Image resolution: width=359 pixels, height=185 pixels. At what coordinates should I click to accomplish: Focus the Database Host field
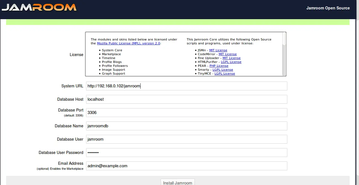[x=187, y=99]
